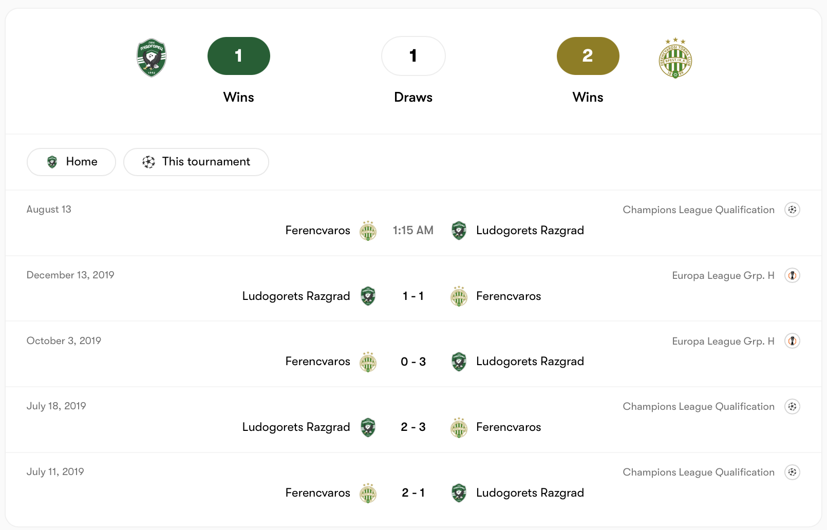Click the Champions League icon on July 18, 2019 row
This screenshot has width=827, height=530.
(x=793, y=407)
